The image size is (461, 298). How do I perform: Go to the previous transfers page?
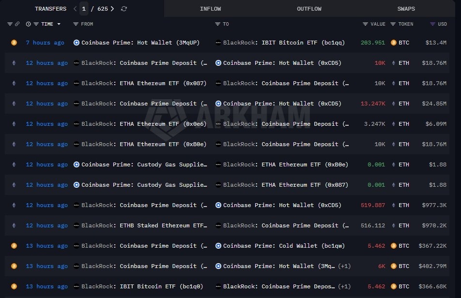[x=75, y=9]
